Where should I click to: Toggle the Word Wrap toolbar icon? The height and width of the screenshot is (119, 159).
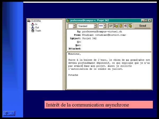pyautogui.click(x=121, y=26)
